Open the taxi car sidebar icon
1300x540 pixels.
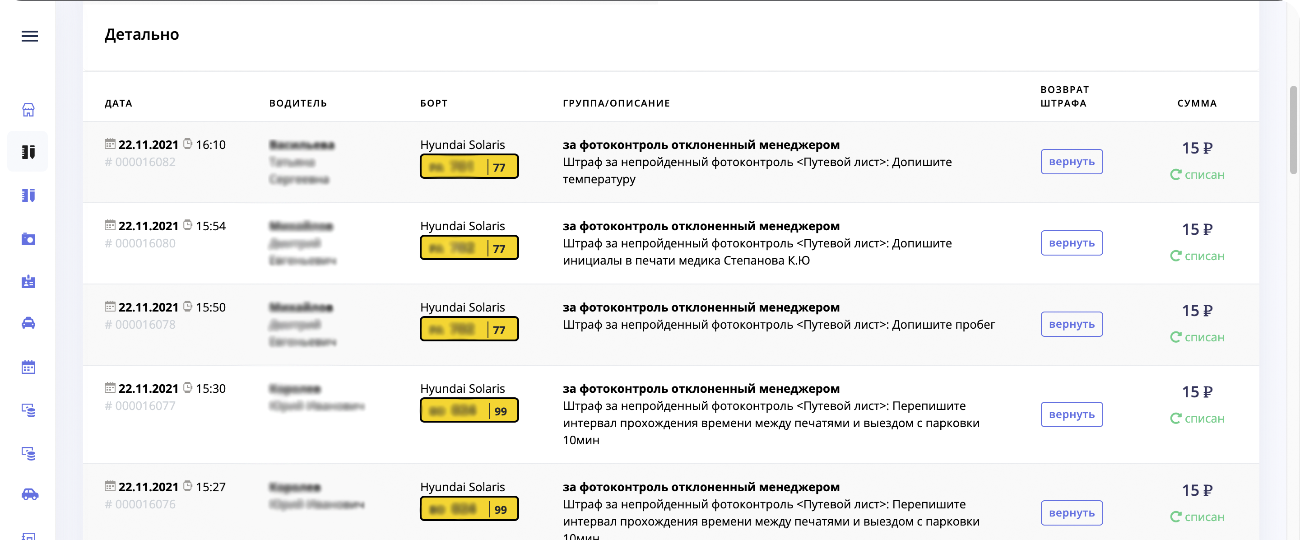pyautogui.click(x=28, y=323)
